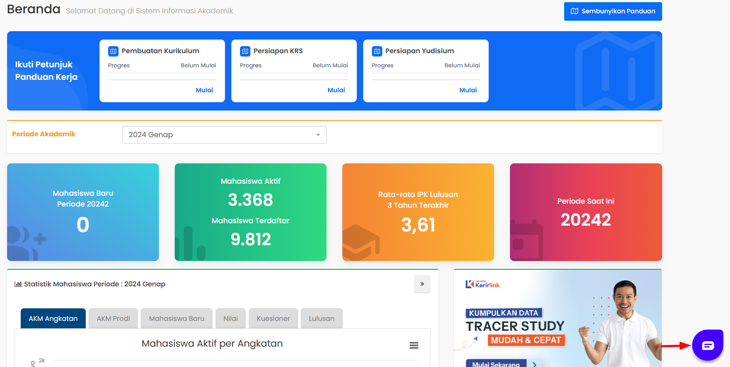The image size is (730, 367).
Task: Open the Nilai tab
Action: (230, 318)
